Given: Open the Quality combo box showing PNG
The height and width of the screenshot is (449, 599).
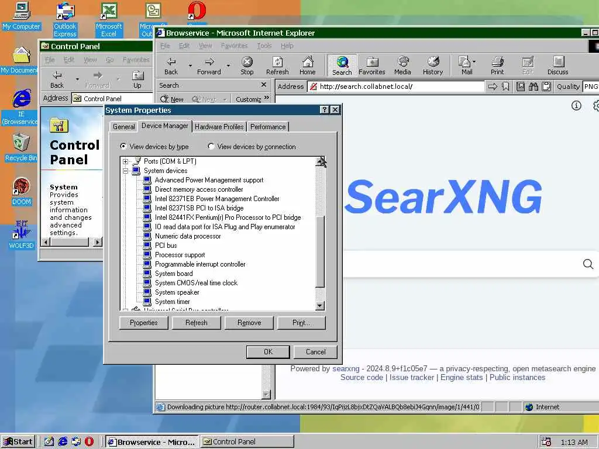Looking at the screenshot, I should 591,87.
